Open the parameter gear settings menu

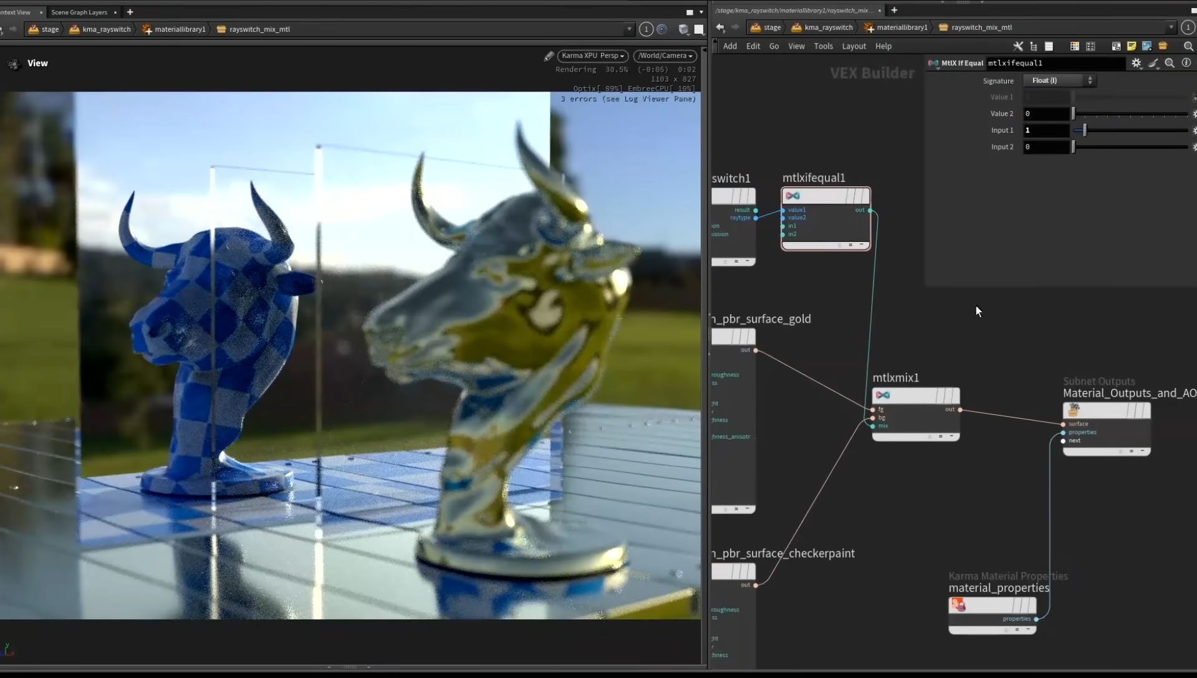1137,63
